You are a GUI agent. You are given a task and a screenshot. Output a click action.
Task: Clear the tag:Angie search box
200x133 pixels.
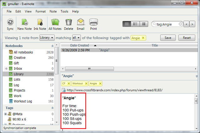[x=180, y=24]
